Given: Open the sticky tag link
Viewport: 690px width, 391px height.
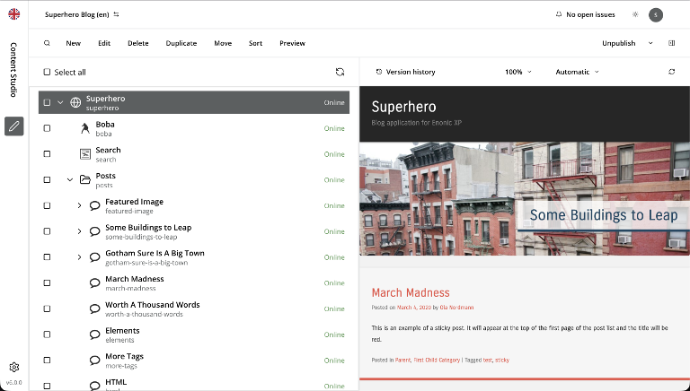Looking at the screenshot, I should point(502,360).
